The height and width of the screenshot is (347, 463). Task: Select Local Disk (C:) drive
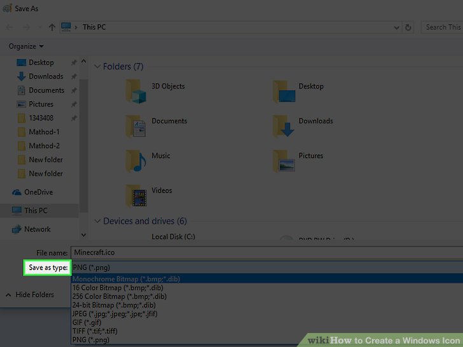(x=173, y=236)
